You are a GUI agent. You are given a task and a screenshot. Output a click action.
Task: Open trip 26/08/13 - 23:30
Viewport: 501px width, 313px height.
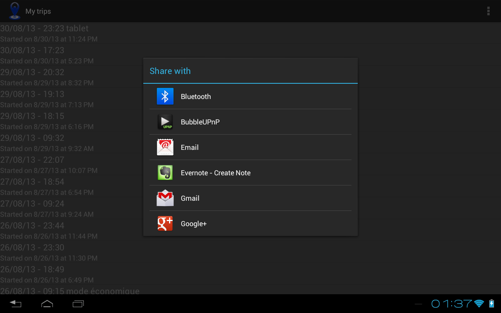point(250,252)
